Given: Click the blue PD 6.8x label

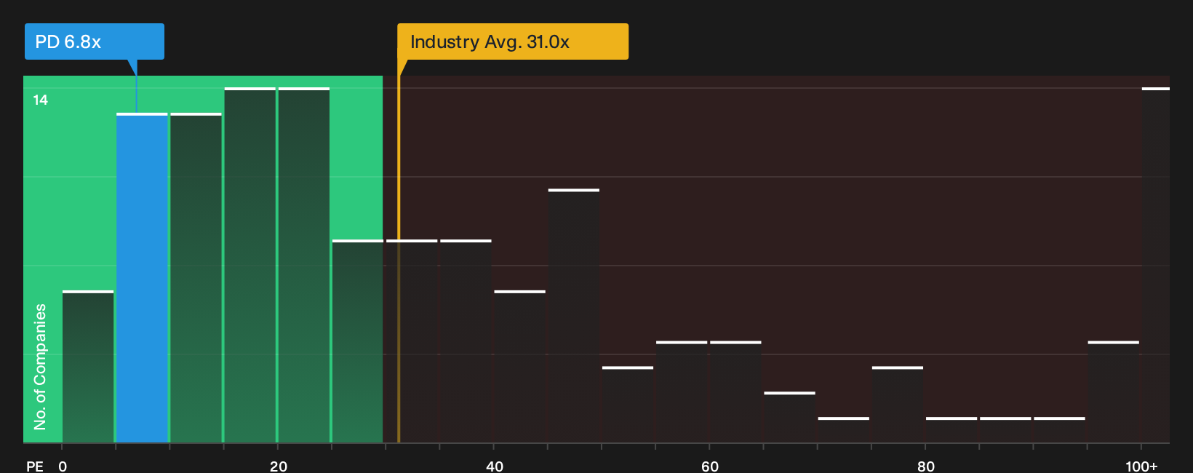Looking at the screenshot, I should pos(95,41).
